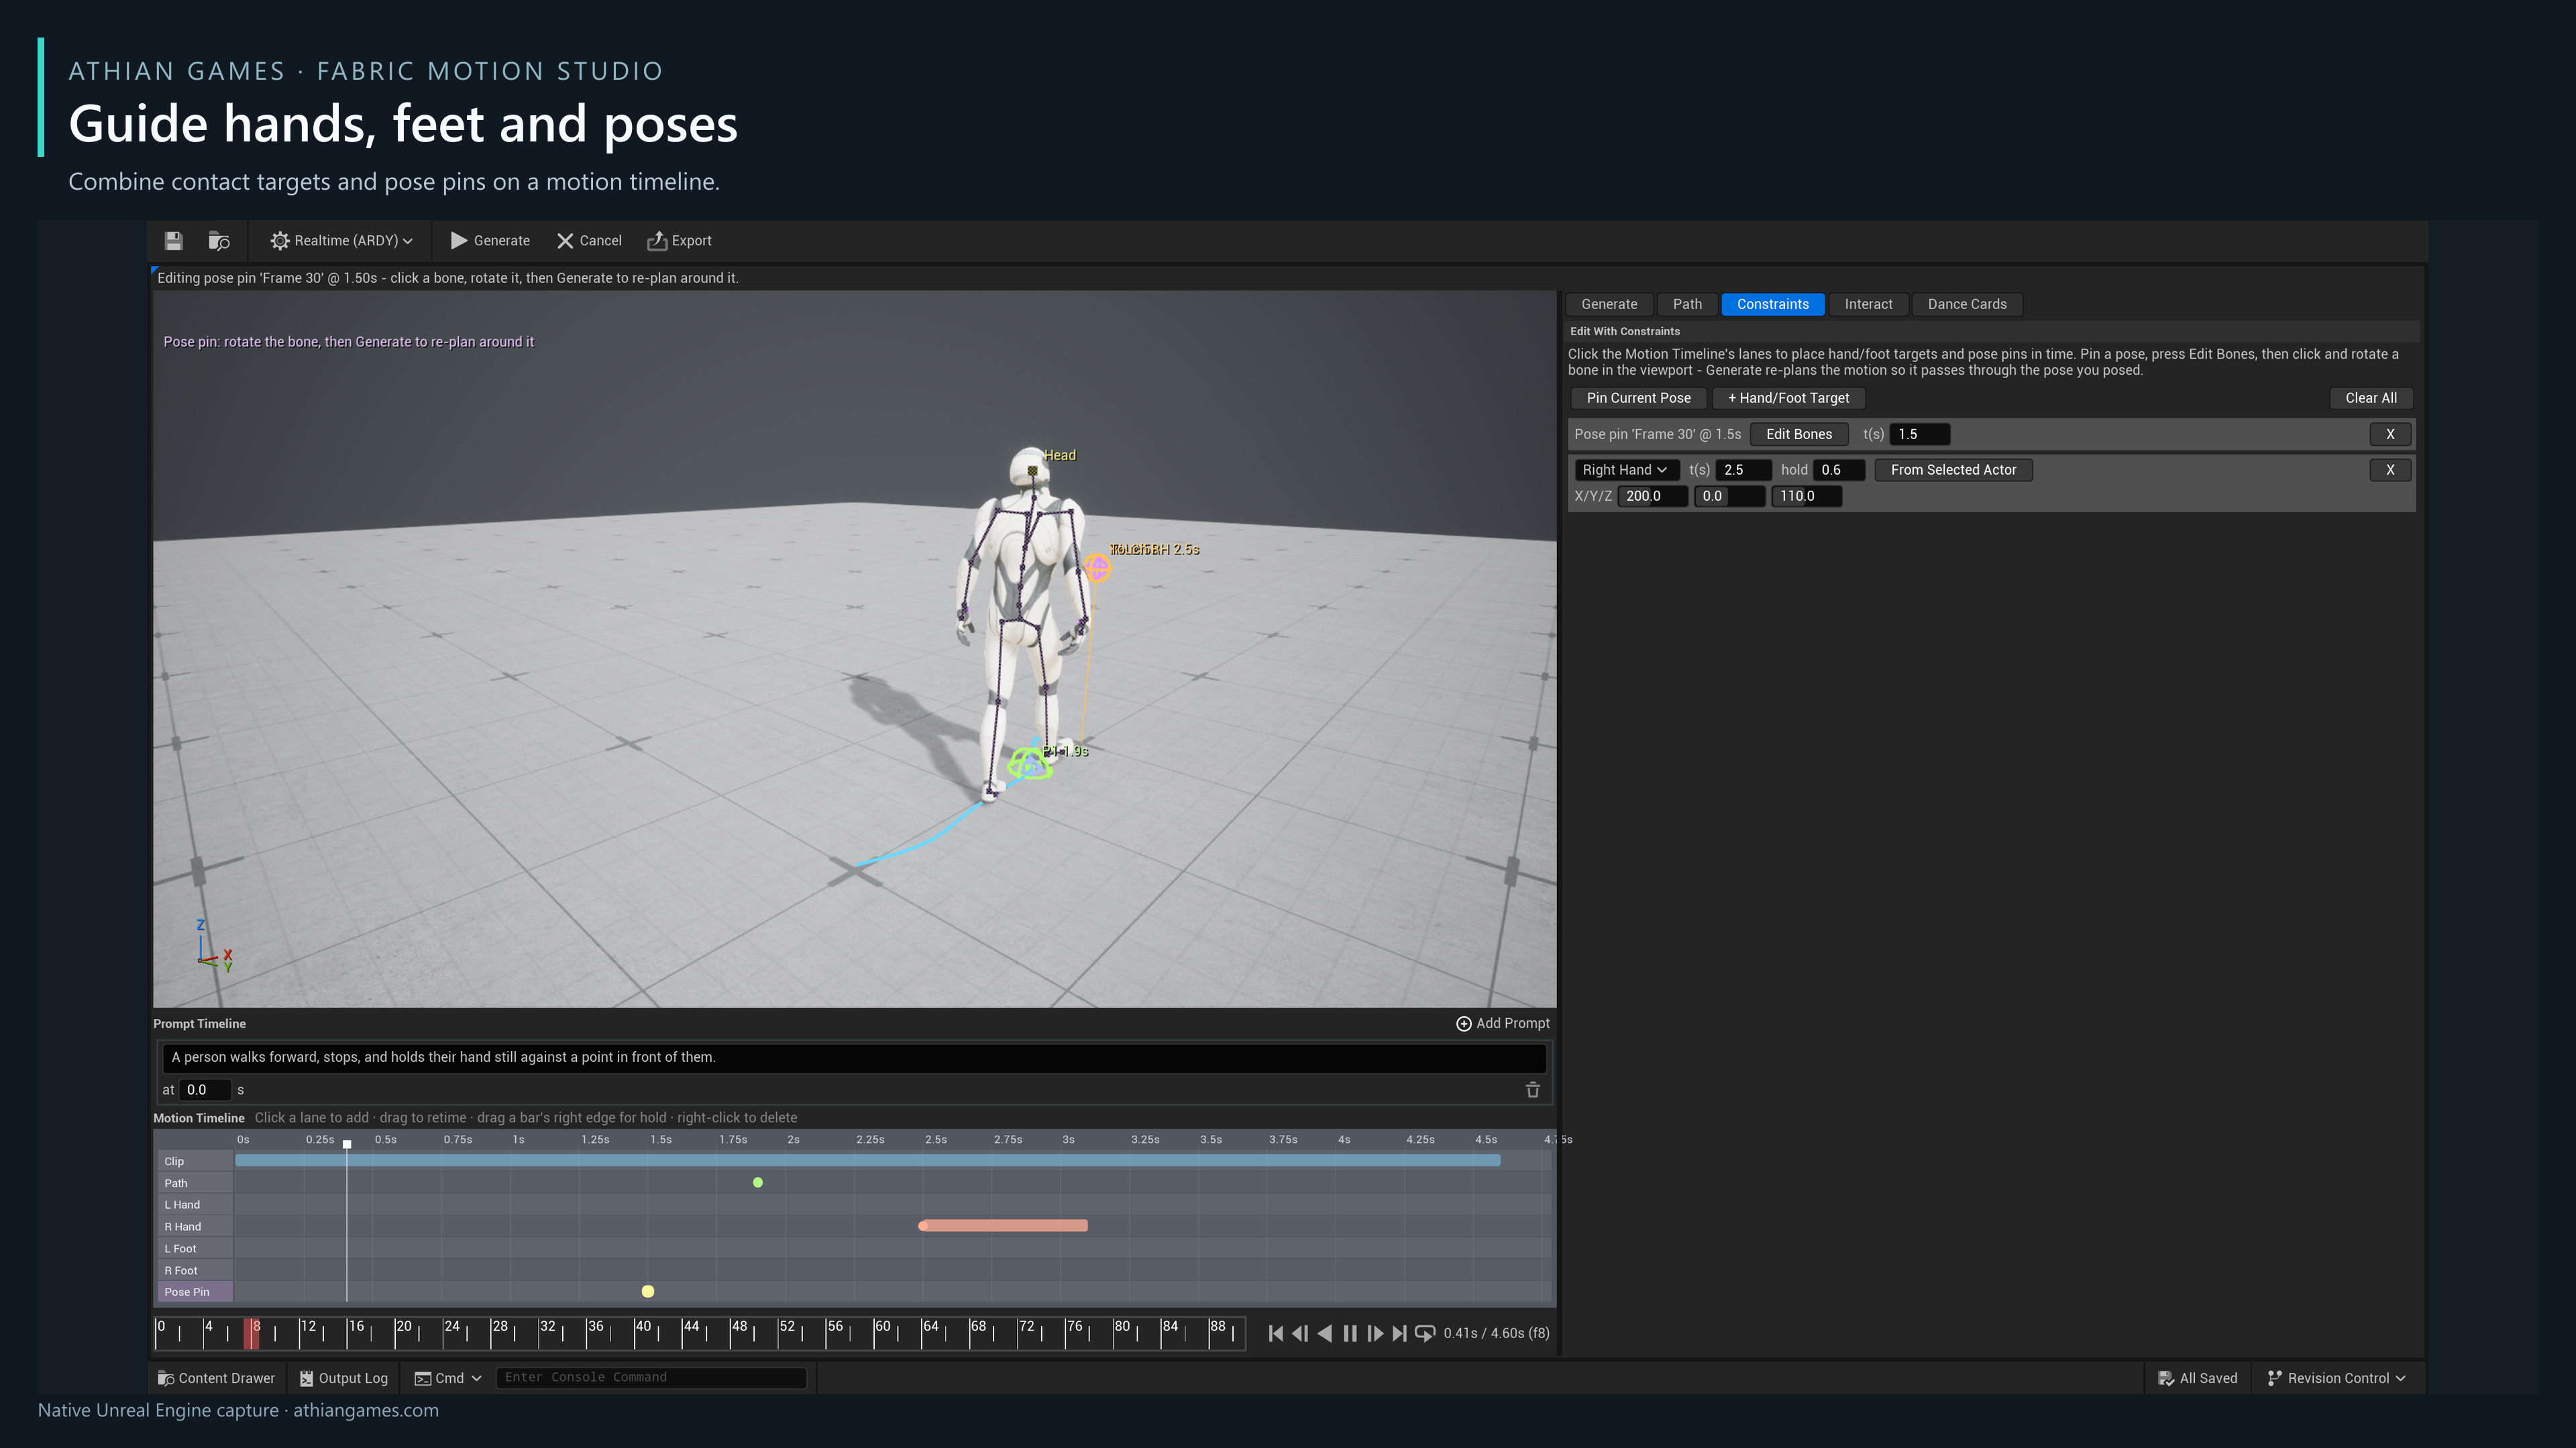
Task: Click Export in the toolbar
Action: pos(679,241)
